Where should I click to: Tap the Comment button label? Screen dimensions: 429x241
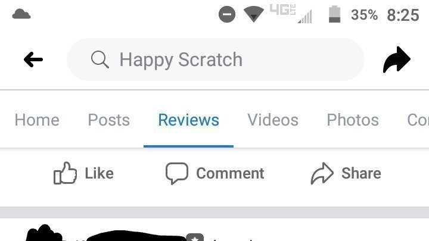[230, 173]
